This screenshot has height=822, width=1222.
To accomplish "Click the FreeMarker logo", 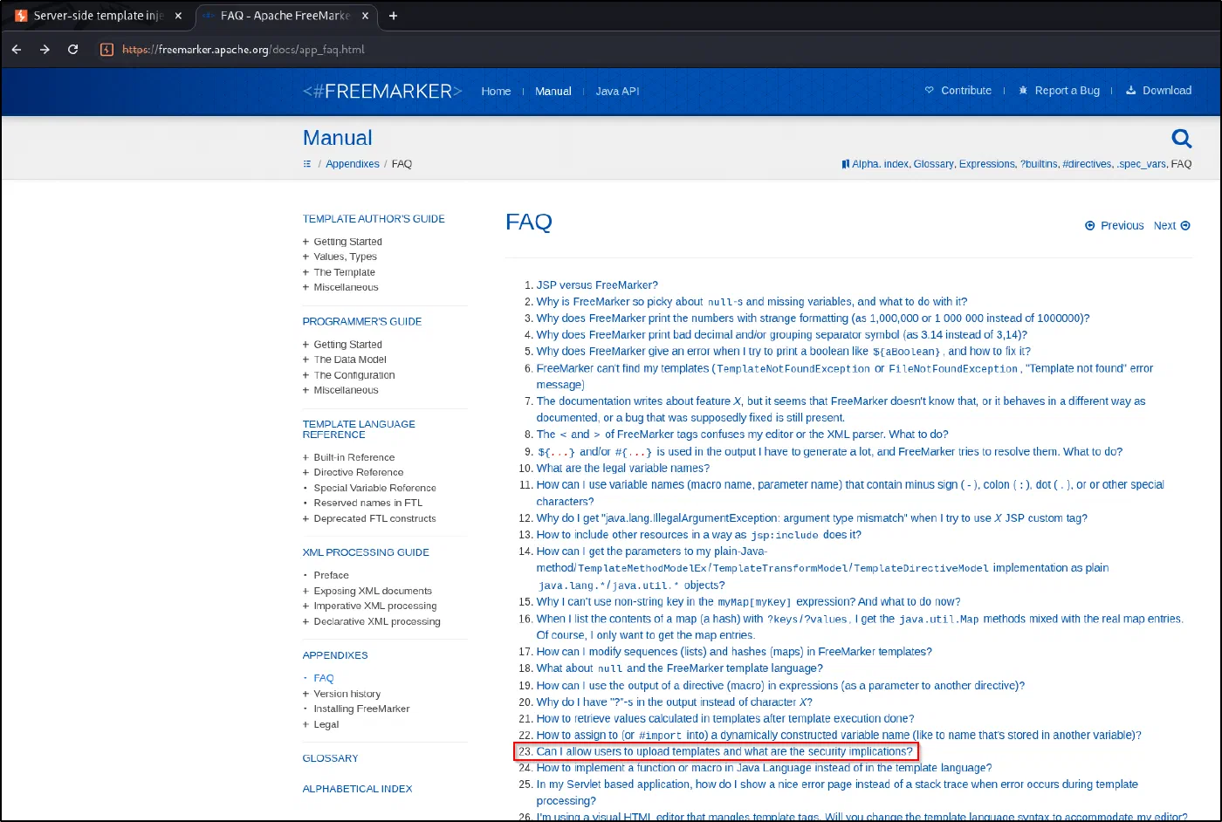I will pos(382,91).
